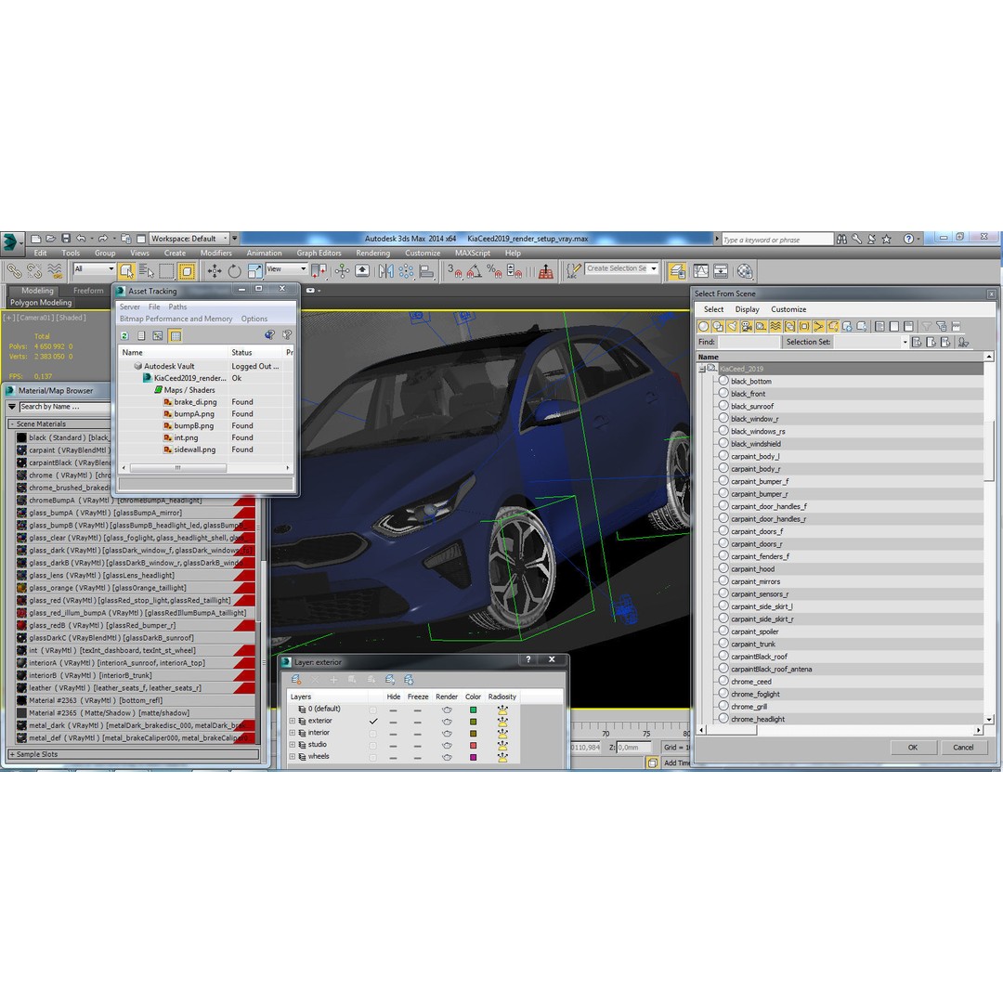Viewport: 1003px width, 1003px height.
Task: Expand the wheels layer tree node
Action: point(293,757)
